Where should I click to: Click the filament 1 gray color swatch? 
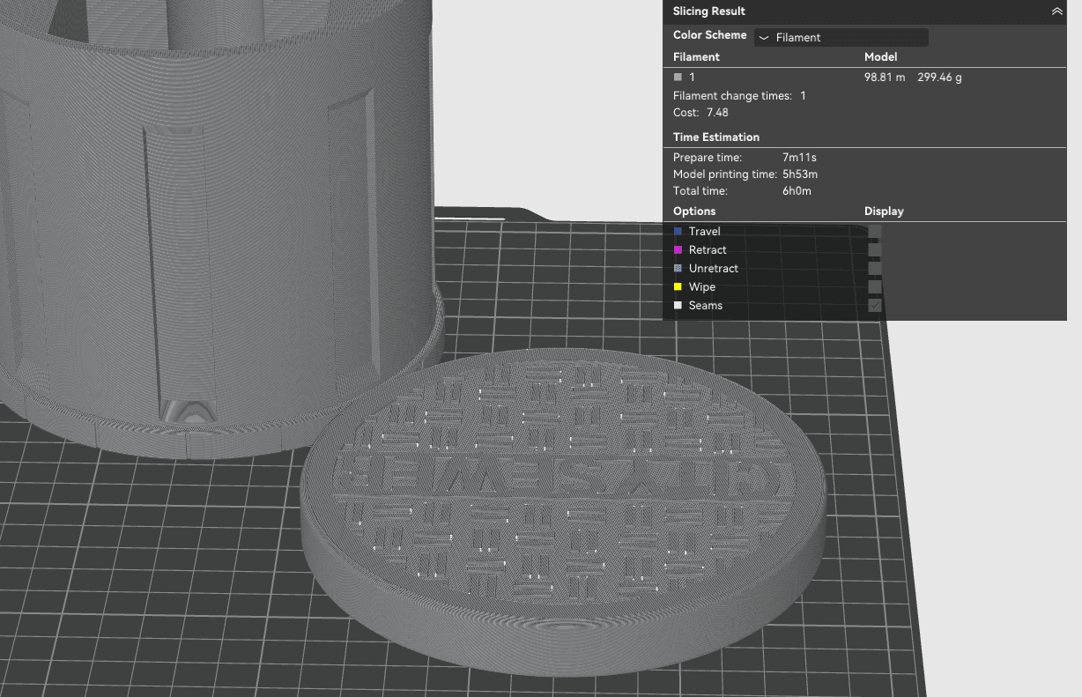tap(678, 78)
